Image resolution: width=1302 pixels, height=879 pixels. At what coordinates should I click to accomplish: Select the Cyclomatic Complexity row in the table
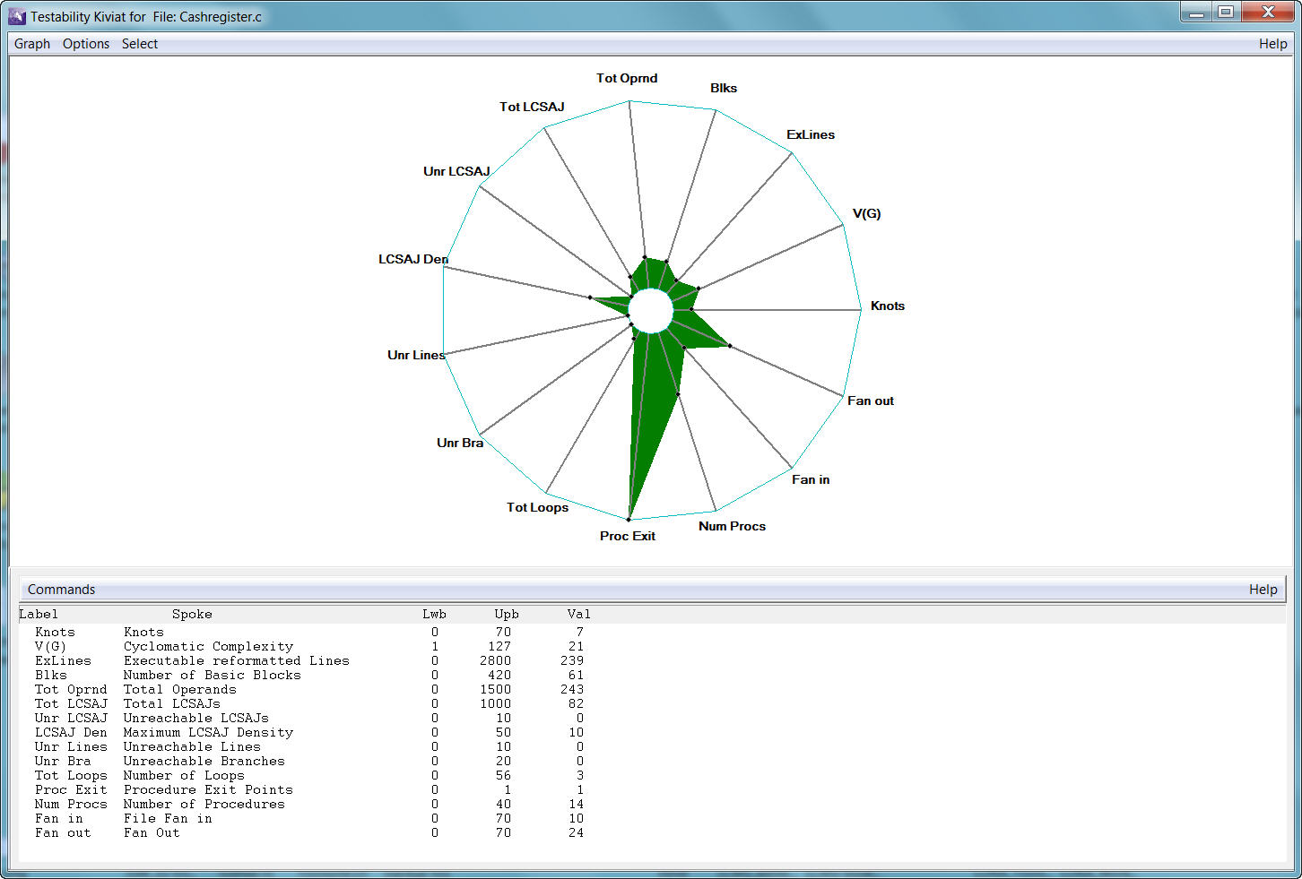pyautogui.click(x=208, y=646)
